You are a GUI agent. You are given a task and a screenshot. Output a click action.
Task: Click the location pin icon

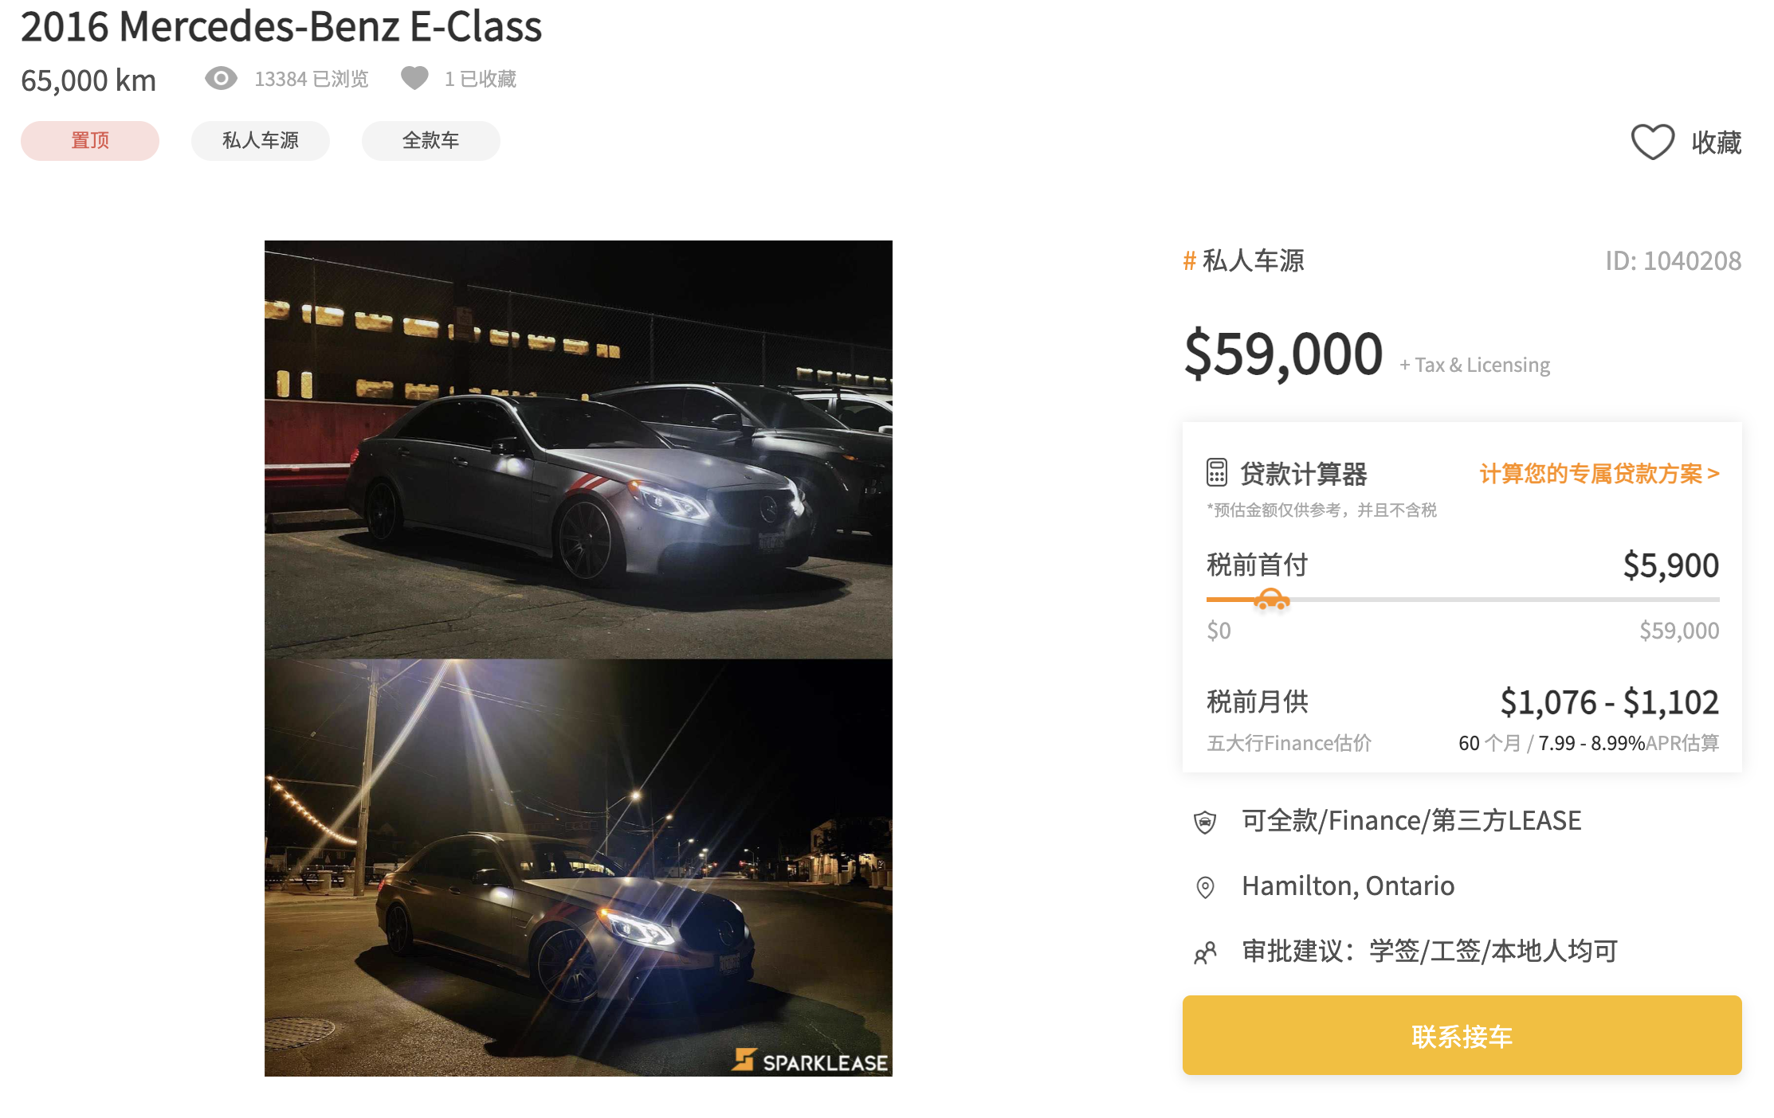point(1205,886)
